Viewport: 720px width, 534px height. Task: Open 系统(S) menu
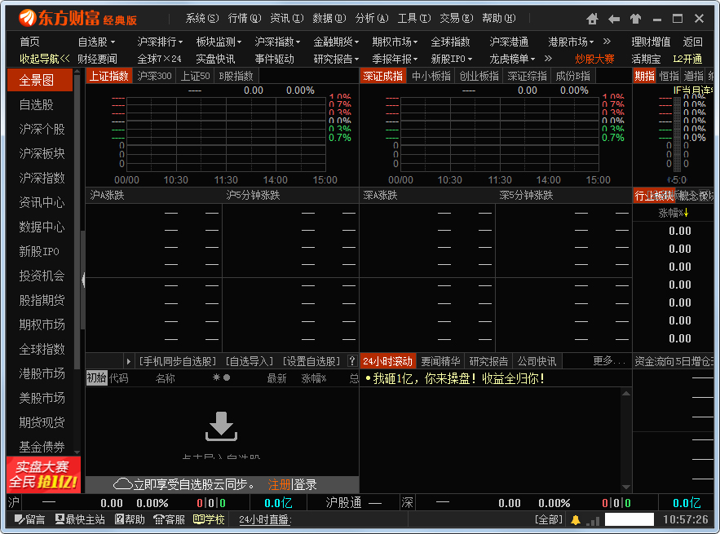point(202,19)
